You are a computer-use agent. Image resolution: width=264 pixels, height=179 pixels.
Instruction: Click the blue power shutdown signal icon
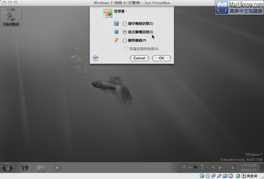pyautogui.click(x=116, y=32)
